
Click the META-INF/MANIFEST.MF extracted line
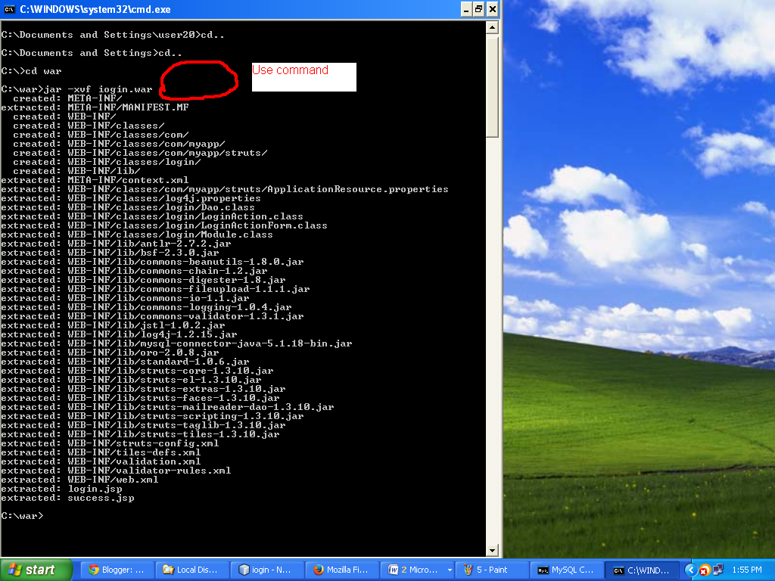(95, 107)
